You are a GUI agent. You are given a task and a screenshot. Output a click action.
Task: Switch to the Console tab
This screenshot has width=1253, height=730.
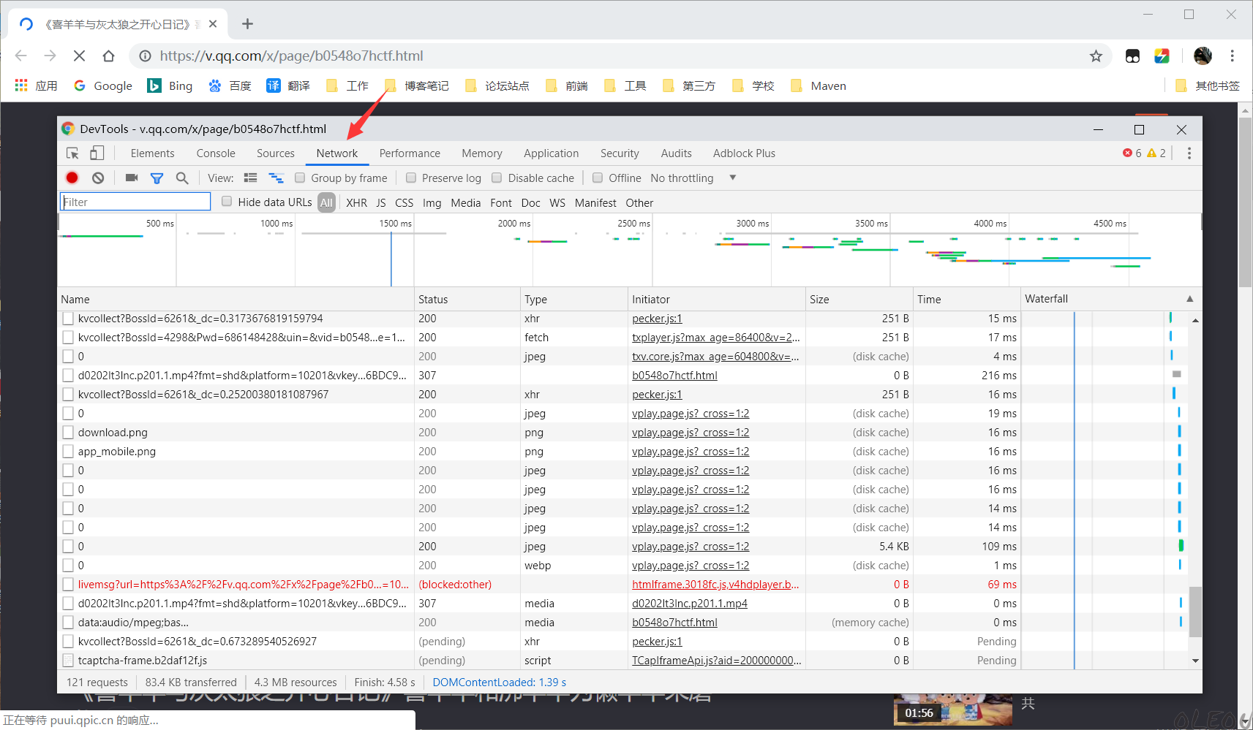coord(216,153)
